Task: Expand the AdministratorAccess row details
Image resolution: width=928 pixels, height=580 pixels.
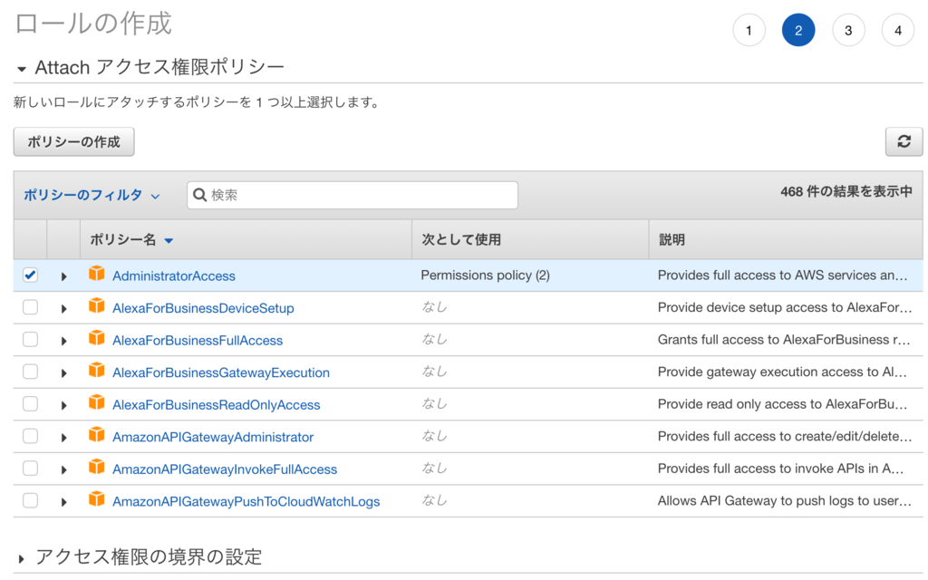Action: tap(64, 276)
